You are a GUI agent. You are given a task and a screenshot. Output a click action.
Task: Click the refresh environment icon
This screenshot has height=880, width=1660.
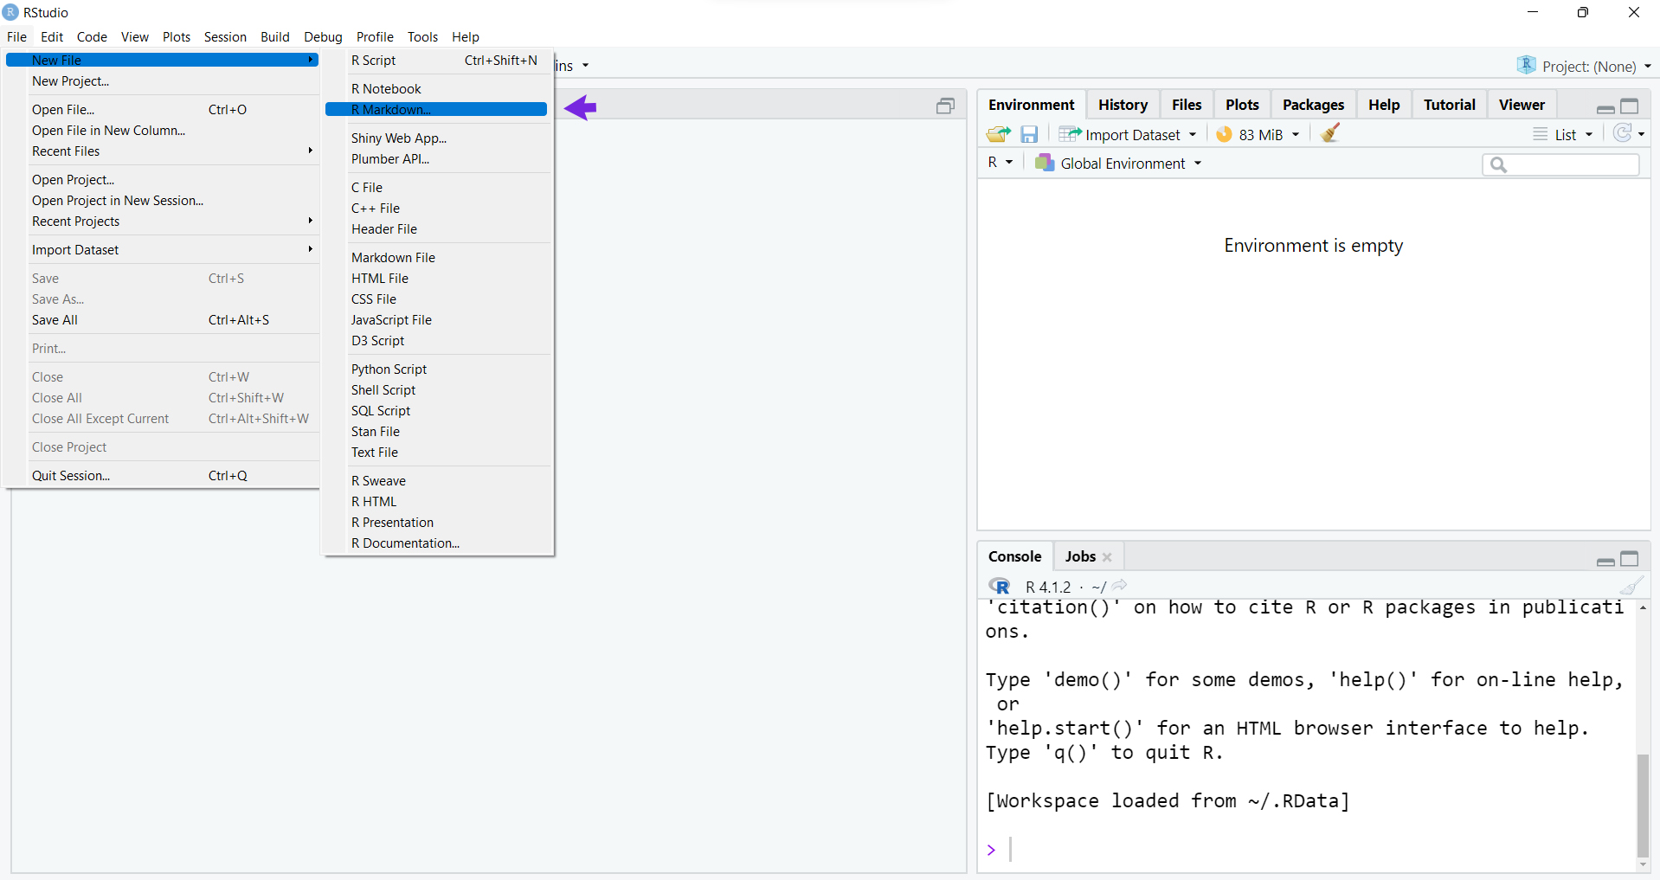(1623, 133)
